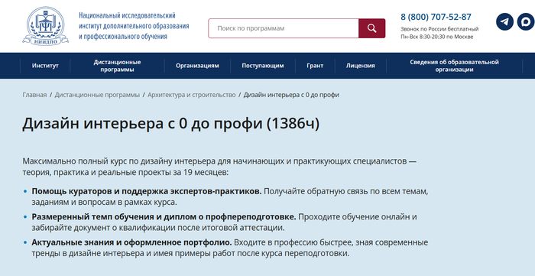This screenshot has height=276, width=535.
Task: Click text Звонок по России бесплатный
Action: pos(439,29)
